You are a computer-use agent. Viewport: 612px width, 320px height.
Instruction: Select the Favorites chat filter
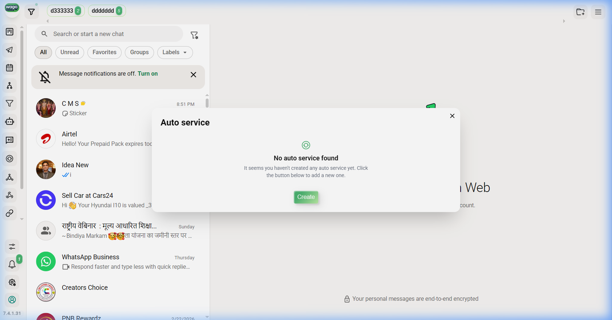pos(104,52)
